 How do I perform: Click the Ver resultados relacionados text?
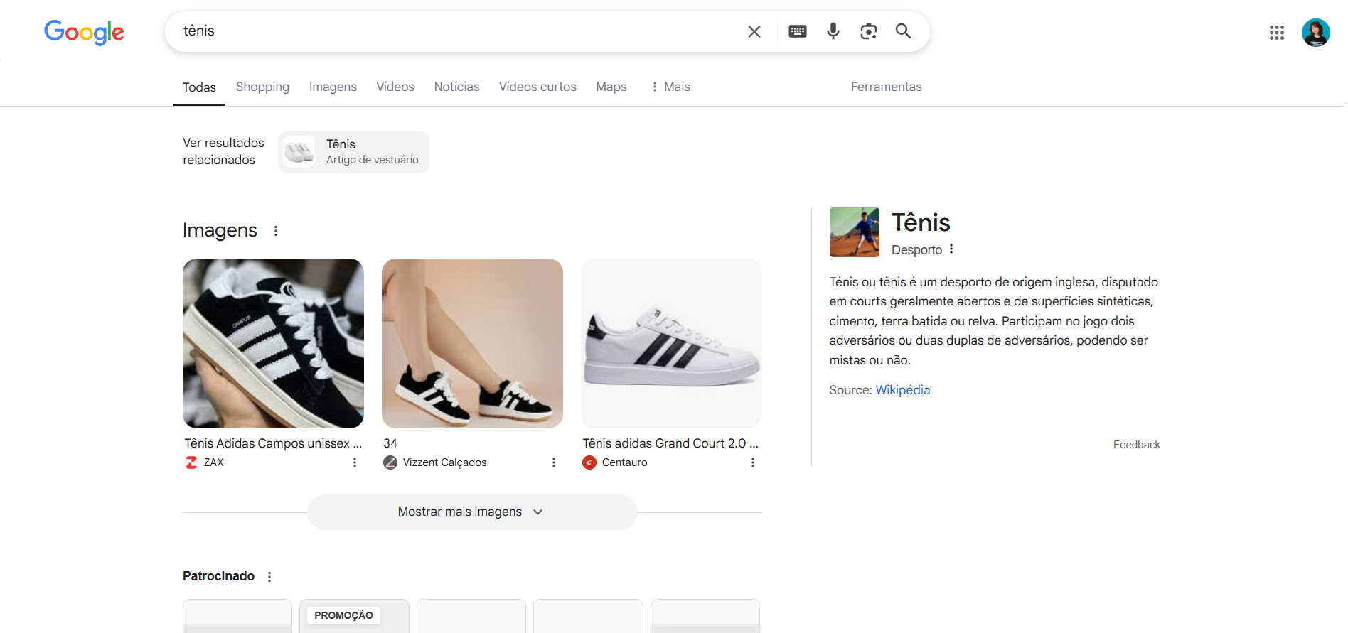click(x=223, y=151)
